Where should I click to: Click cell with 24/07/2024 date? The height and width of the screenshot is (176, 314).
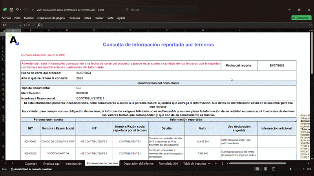[84, 73]
